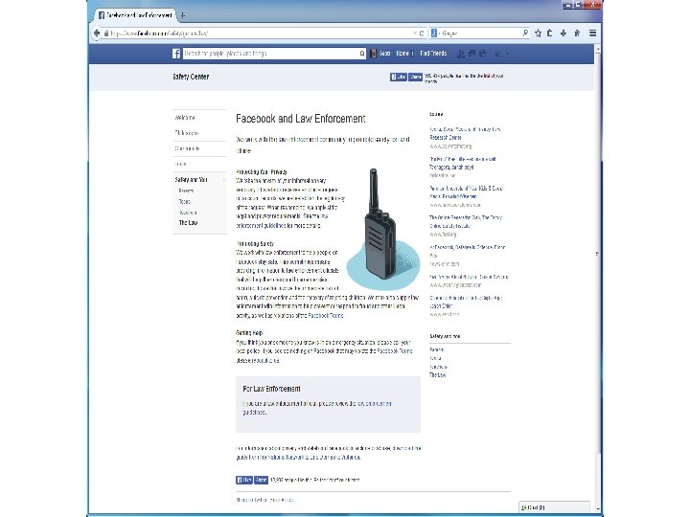Open Parents in the right Safety and You list
The height and width of the screenshot is (517, 690).
[x=436, y=349]
